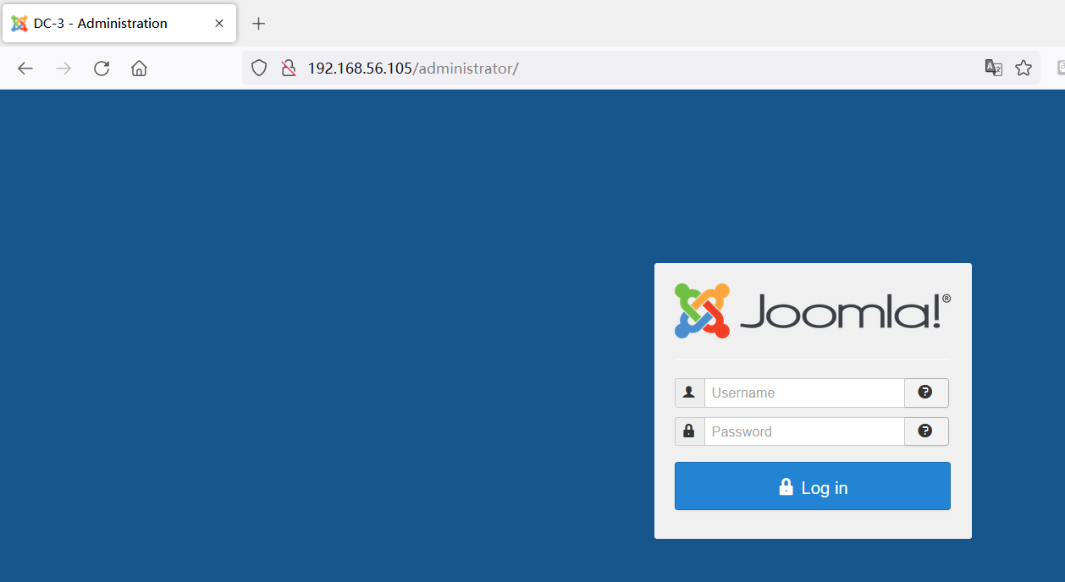Open the page translation icon
This screenshot has width=1065, height=582.
[994, 69]
